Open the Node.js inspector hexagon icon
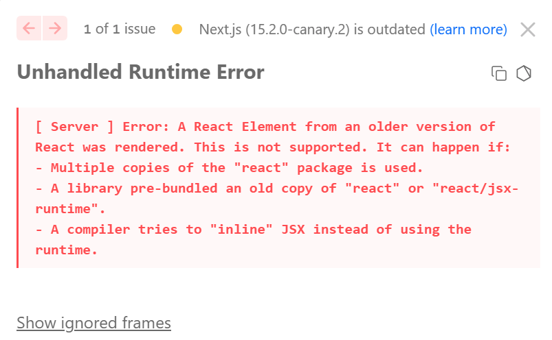Viewport: 552px width, 340px height. pyautogui.click(x=524, y=73)
